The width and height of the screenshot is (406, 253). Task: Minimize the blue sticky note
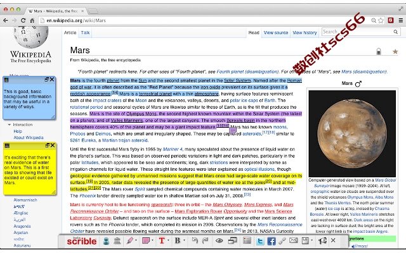46,80
